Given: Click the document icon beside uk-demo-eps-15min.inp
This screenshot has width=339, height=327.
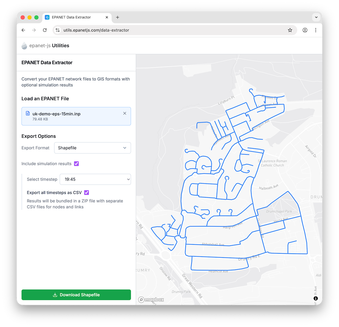Looking at the screenshot, I should (x=28, y=113).
